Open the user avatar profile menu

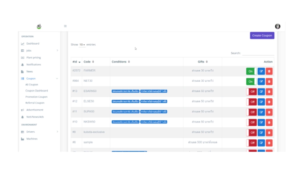[x=278, y=26]
